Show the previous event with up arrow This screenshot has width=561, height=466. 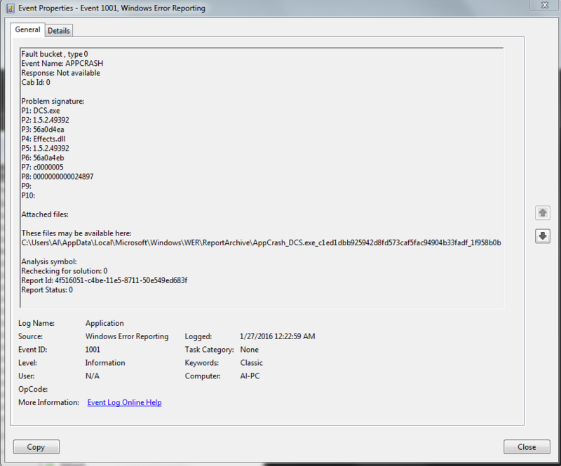(x=542, y=212)
